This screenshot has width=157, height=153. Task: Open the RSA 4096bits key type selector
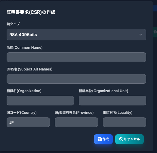point(76,35)
